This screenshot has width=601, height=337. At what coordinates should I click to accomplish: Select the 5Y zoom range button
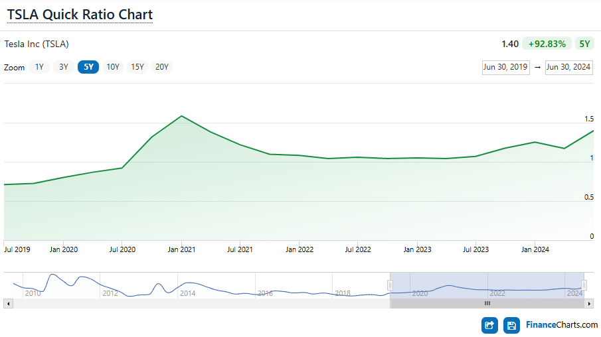pos(88,67)
